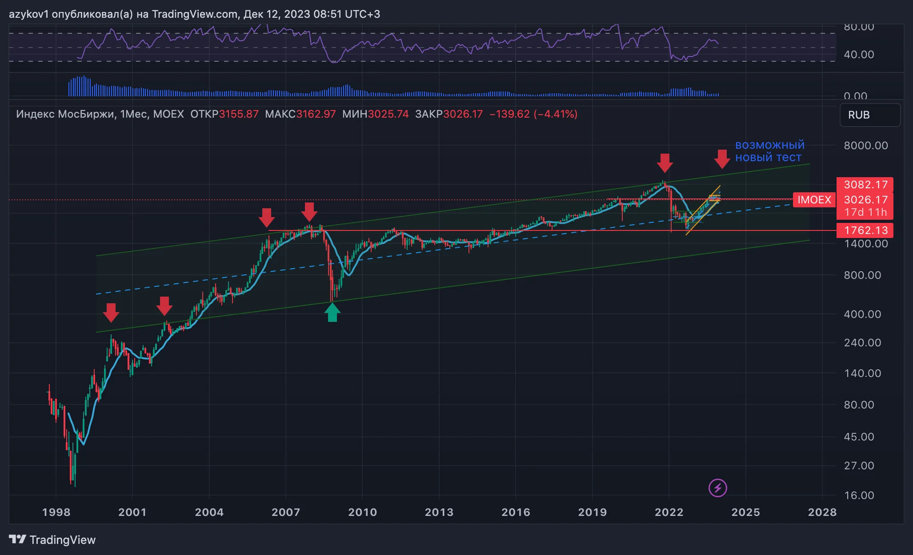Open the RUB currency selector
The image size is (913, 555).
(x=870, y=115)
